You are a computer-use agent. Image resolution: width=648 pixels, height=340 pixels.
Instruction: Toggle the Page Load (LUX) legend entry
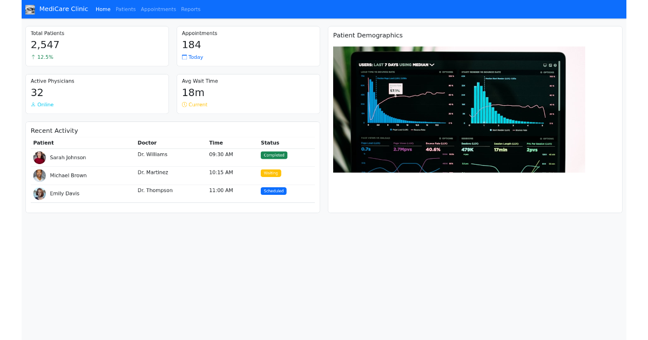pyautogui.click(x=399, y=130)
